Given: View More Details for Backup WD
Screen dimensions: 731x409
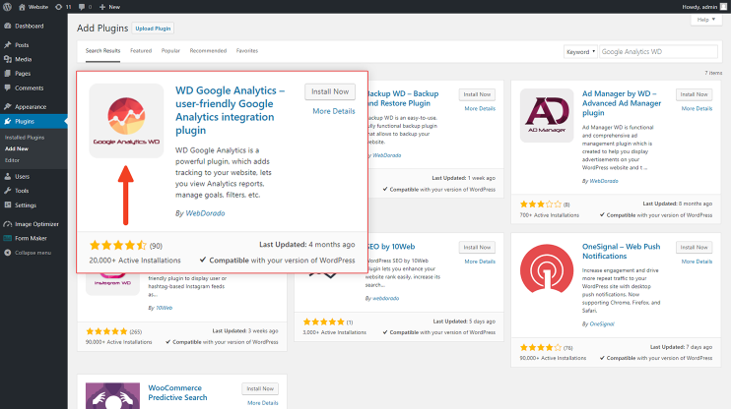Looking at the screenshot, I should pos(480,108).
